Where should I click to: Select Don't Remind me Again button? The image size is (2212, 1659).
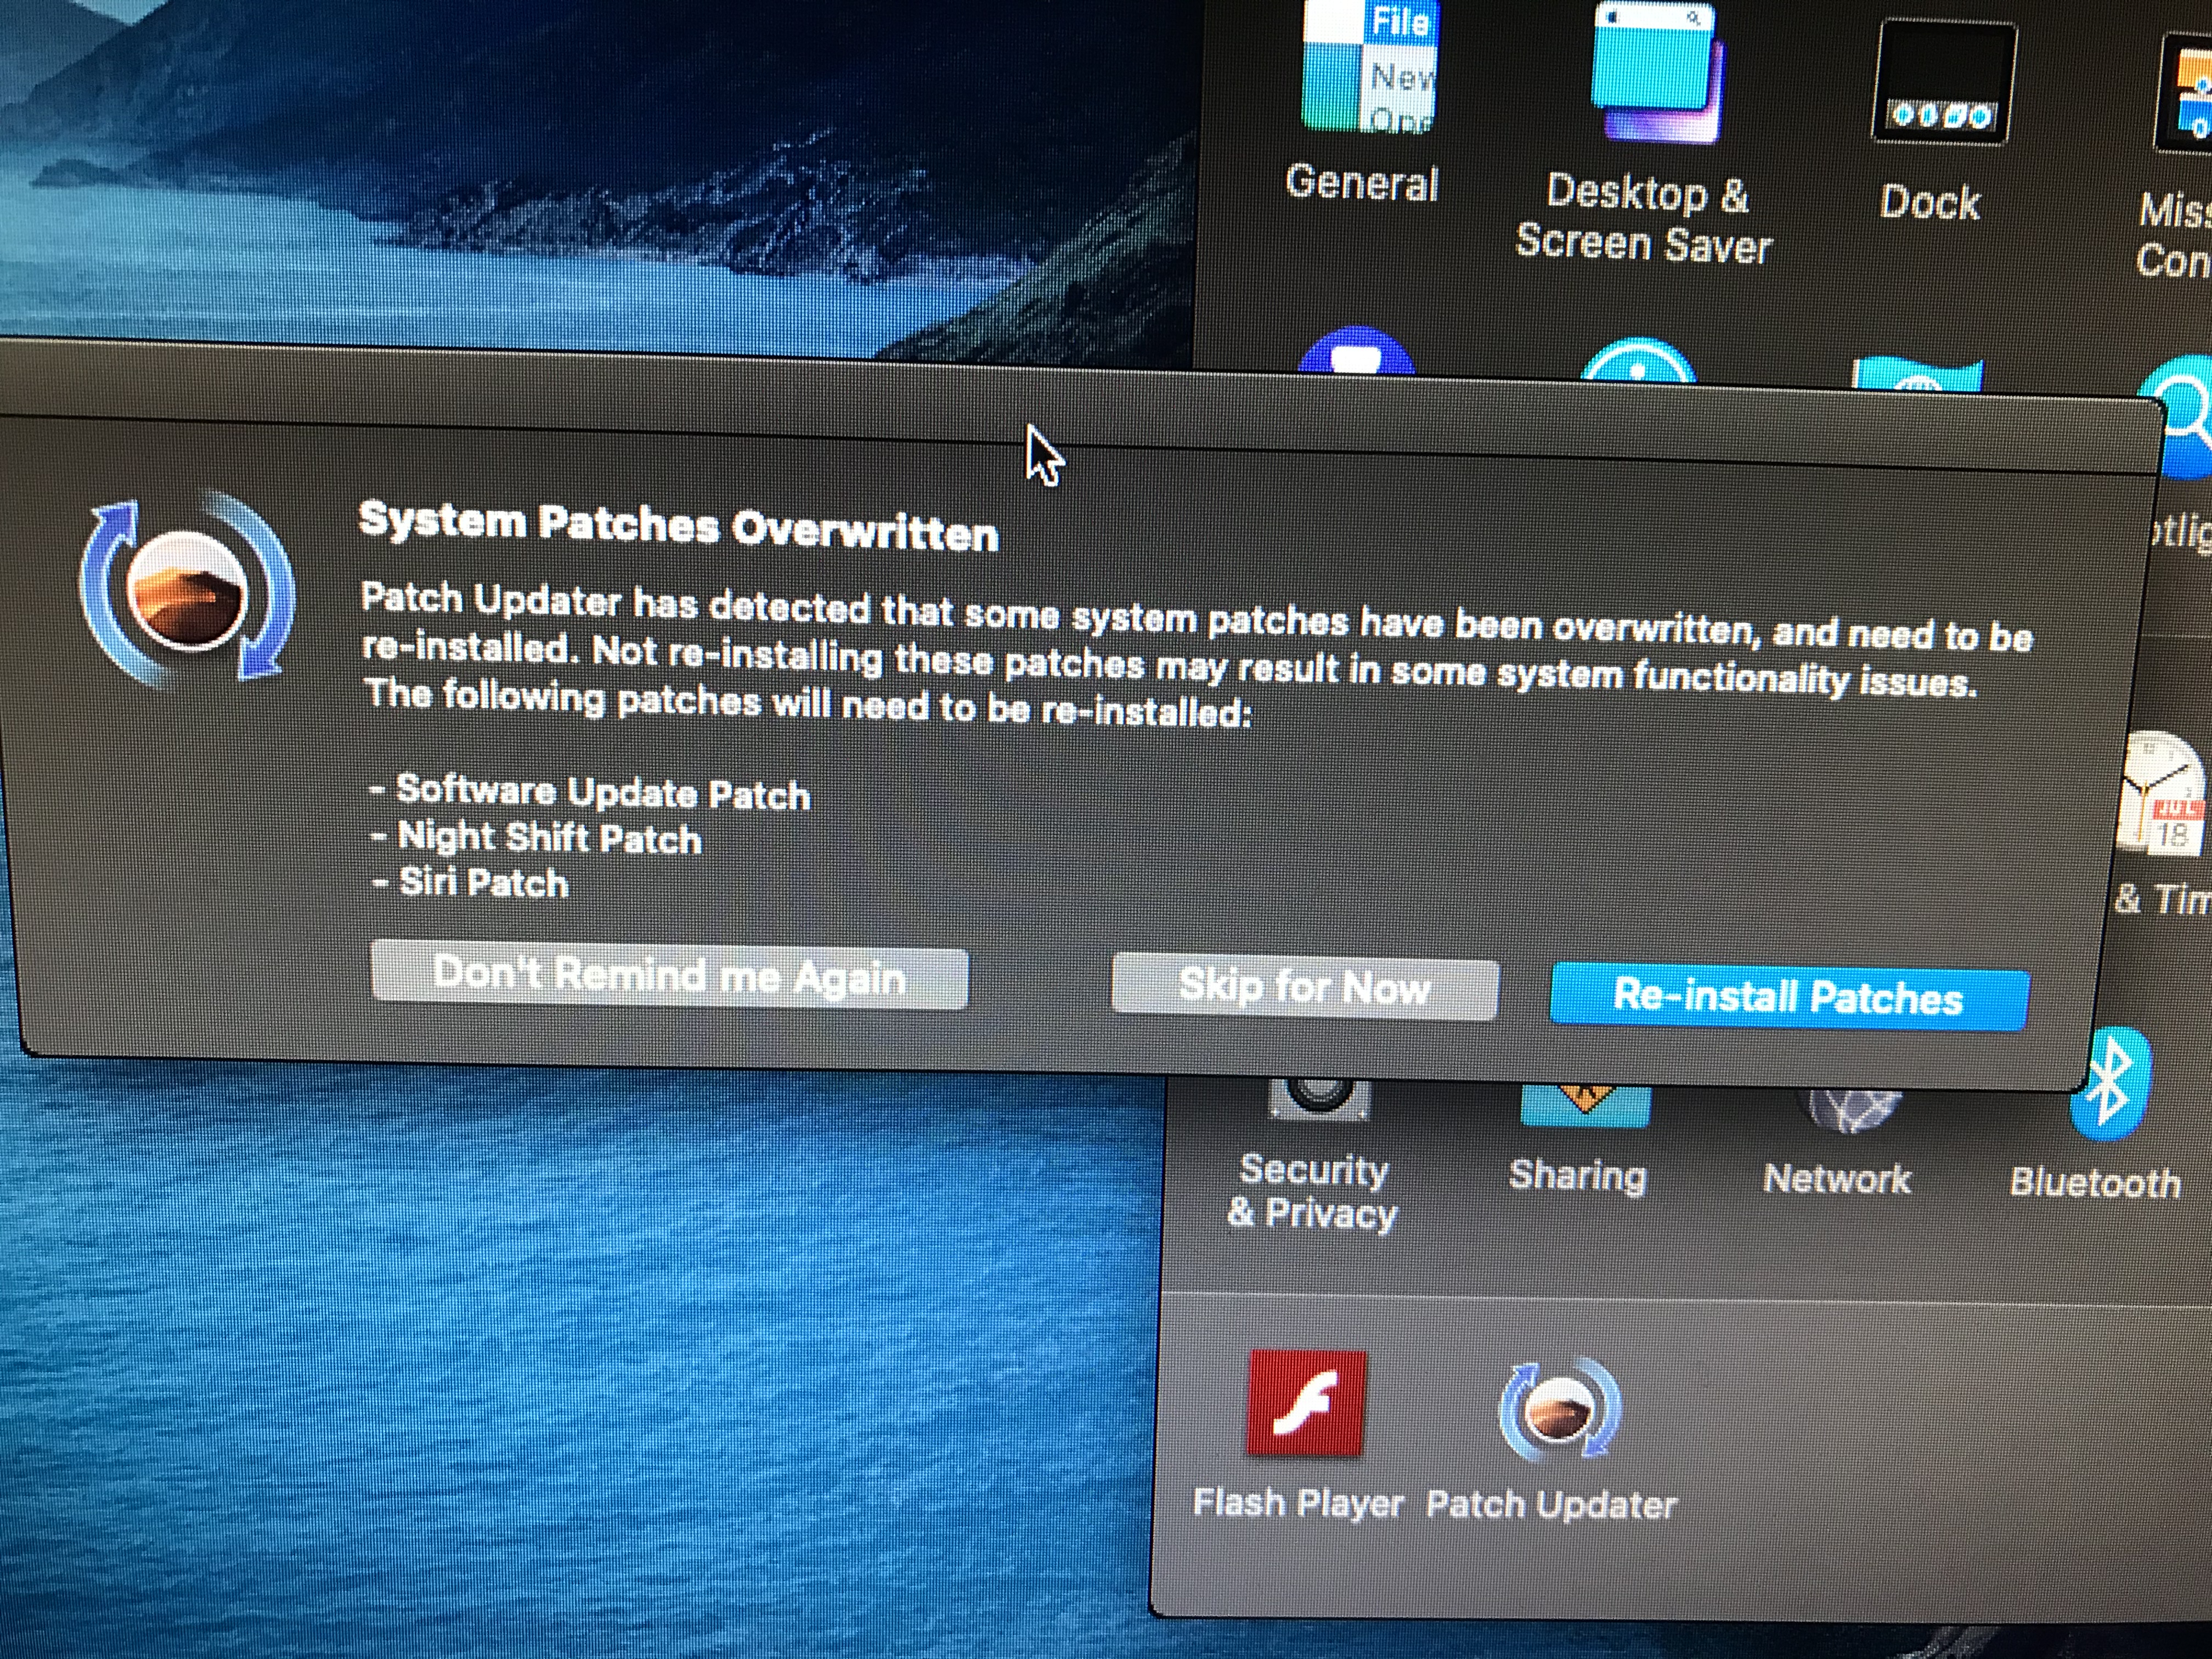point(669,974)
